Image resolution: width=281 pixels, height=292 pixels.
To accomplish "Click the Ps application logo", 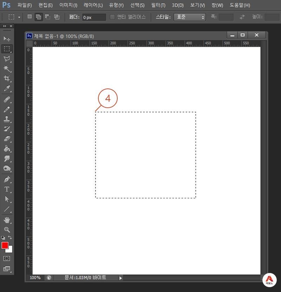I will [x=6, y=5].
